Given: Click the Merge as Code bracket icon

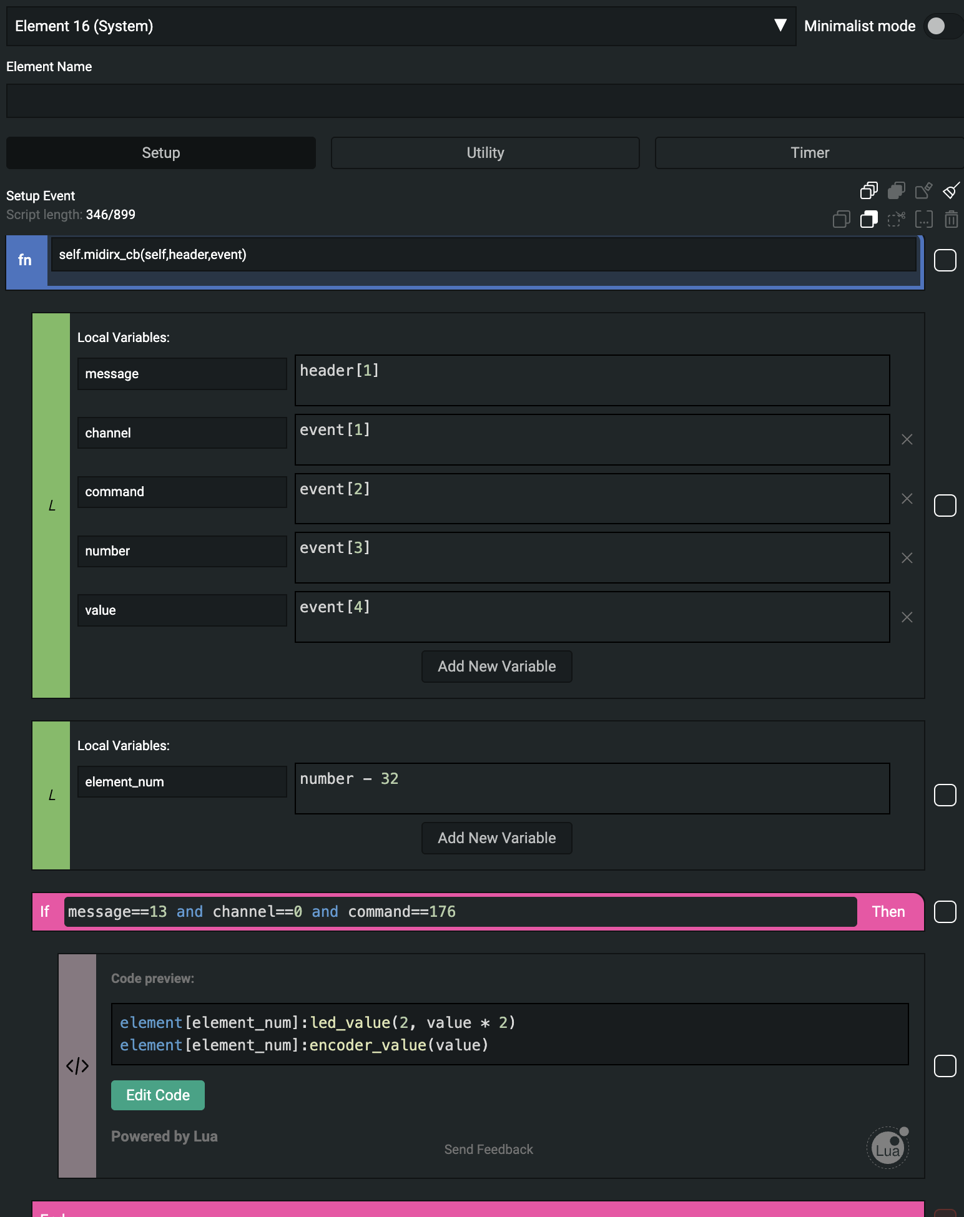Looking at the screenshot, I should pyautogui.click(x=923, y=219).
